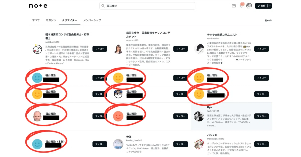Screen dimensions: 301x157
Task: Open creator name テツヤ@恋愛コラムニスト
Action: [222, 35]
